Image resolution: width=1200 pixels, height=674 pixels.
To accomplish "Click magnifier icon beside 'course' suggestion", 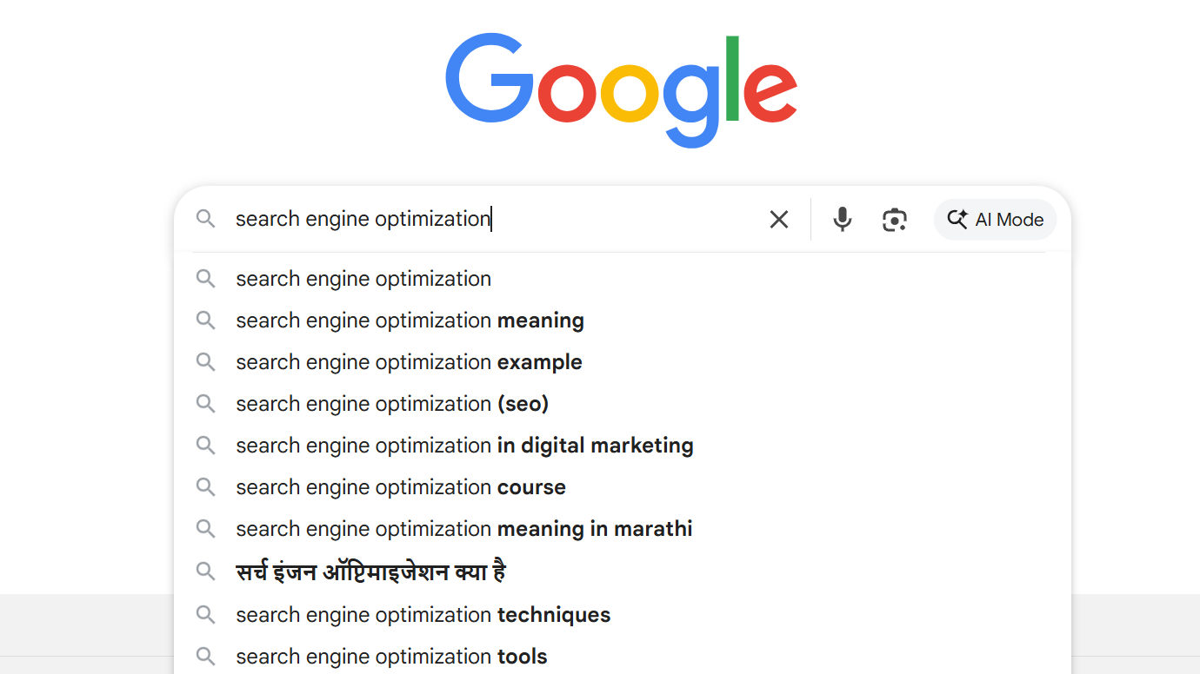I will [205, 487].
